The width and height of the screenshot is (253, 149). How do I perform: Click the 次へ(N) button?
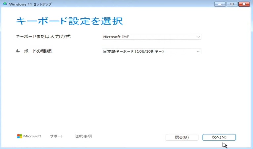tap(219, 137)
